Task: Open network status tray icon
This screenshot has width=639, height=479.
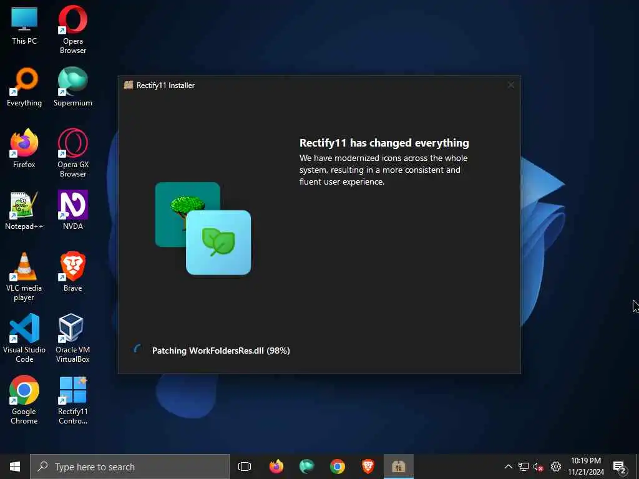Action: tap(524, 467)
